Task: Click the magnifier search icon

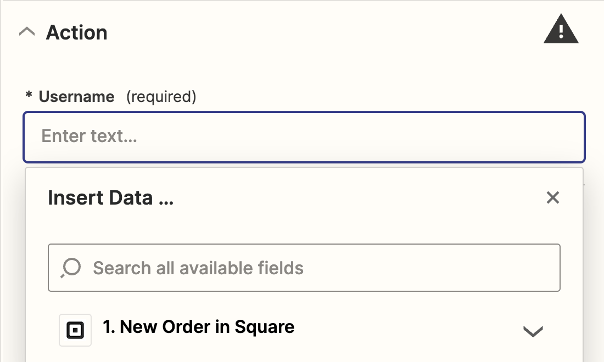Action: pos(71,268)
